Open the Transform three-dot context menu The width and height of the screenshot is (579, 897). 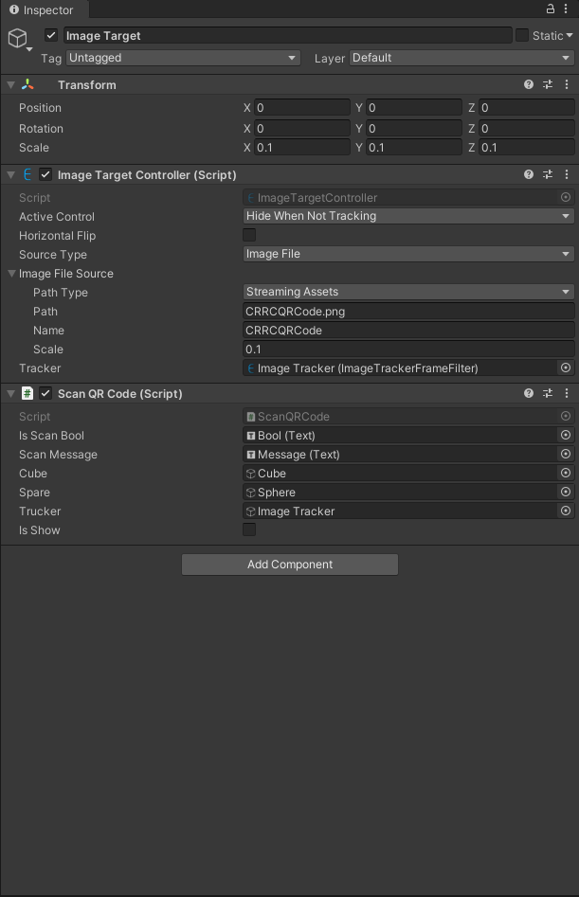point(566,84)
